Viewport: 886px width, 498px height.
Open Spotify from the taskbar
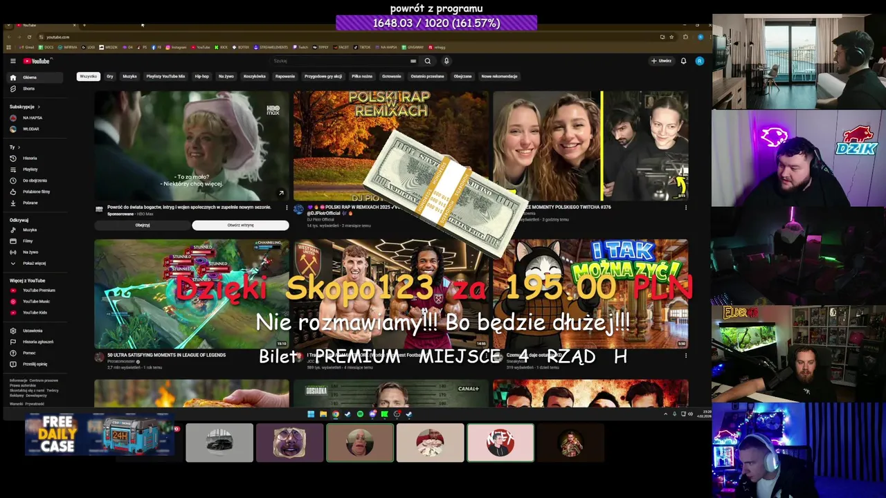[x=360, y=414]
